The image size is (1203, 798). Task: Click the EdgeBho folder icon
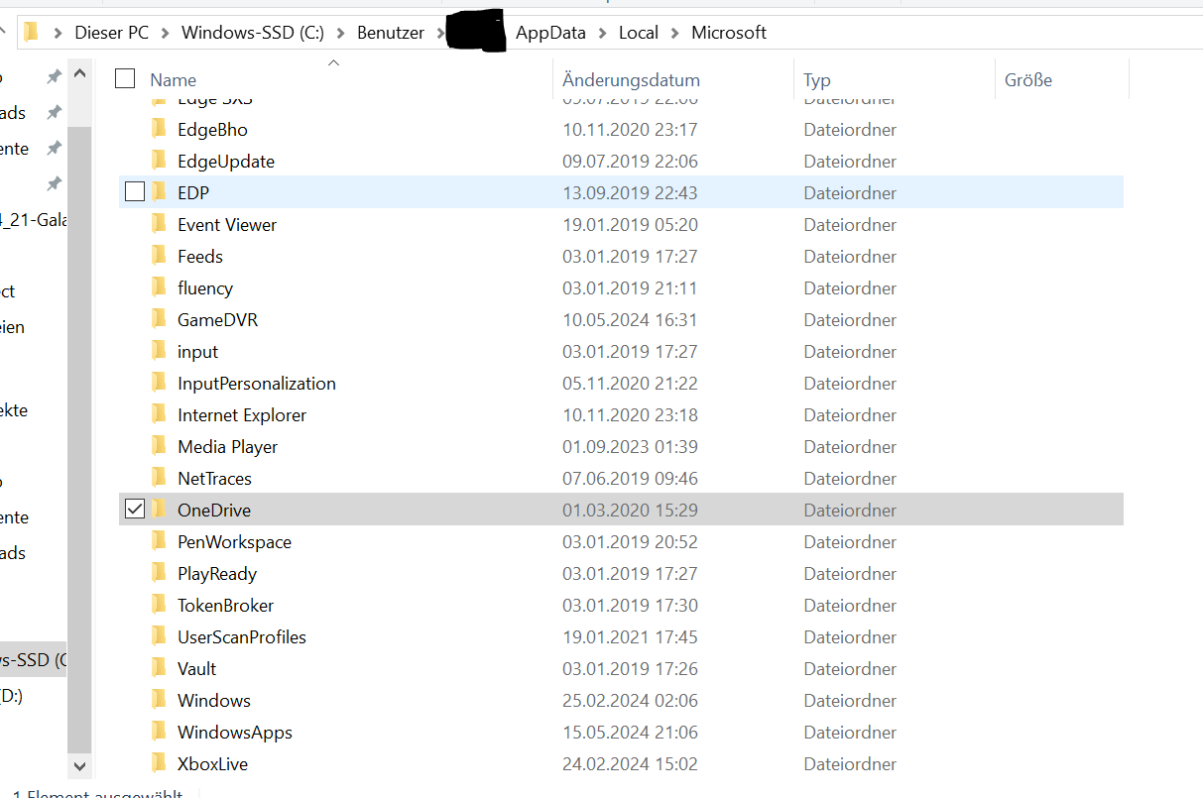159,129
